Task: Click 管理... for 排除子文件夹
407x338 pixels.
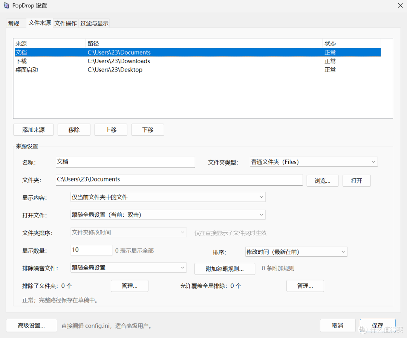Action: (x=130, y=286)
